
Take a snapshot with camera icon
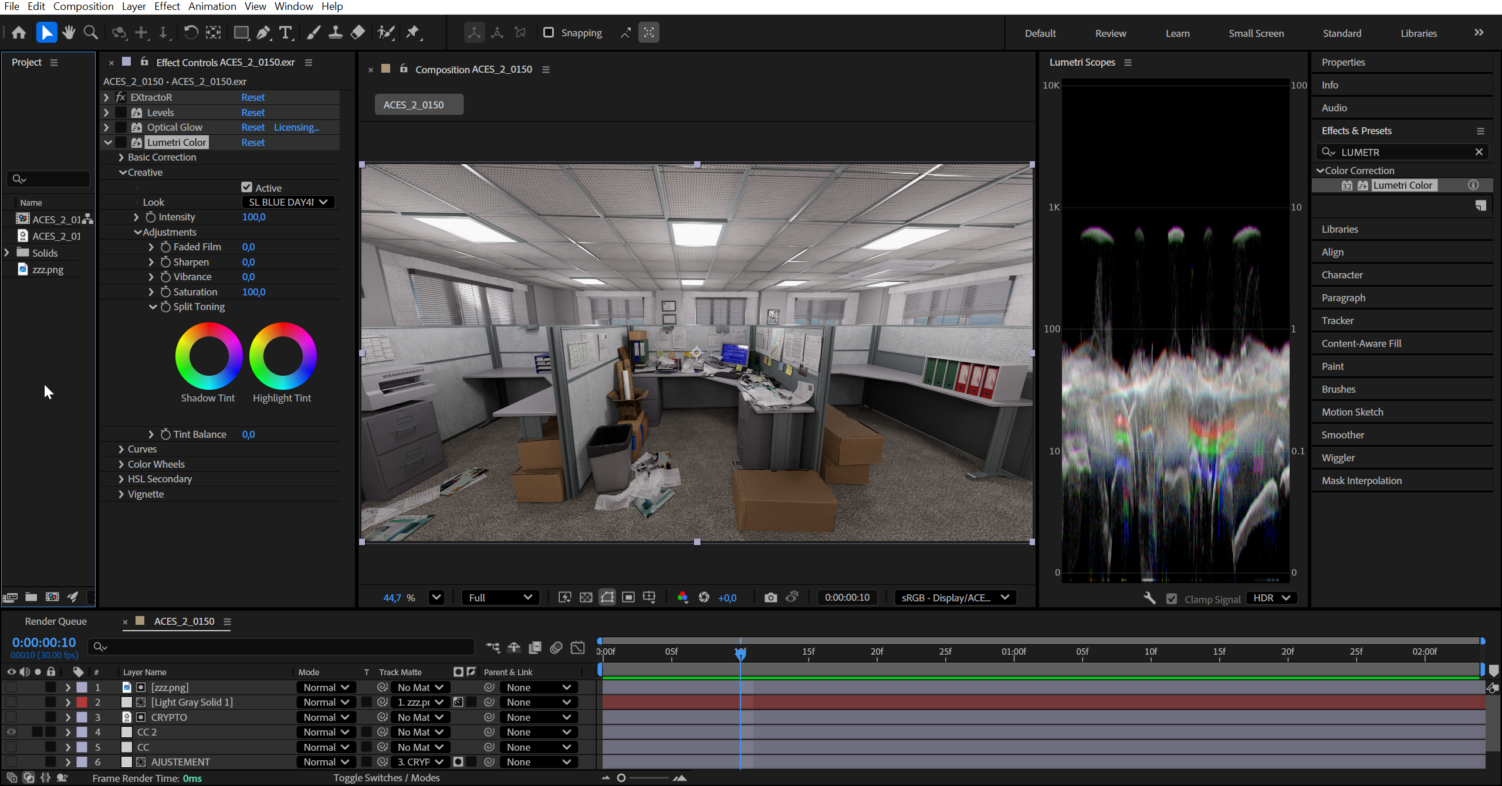point(770,597)
